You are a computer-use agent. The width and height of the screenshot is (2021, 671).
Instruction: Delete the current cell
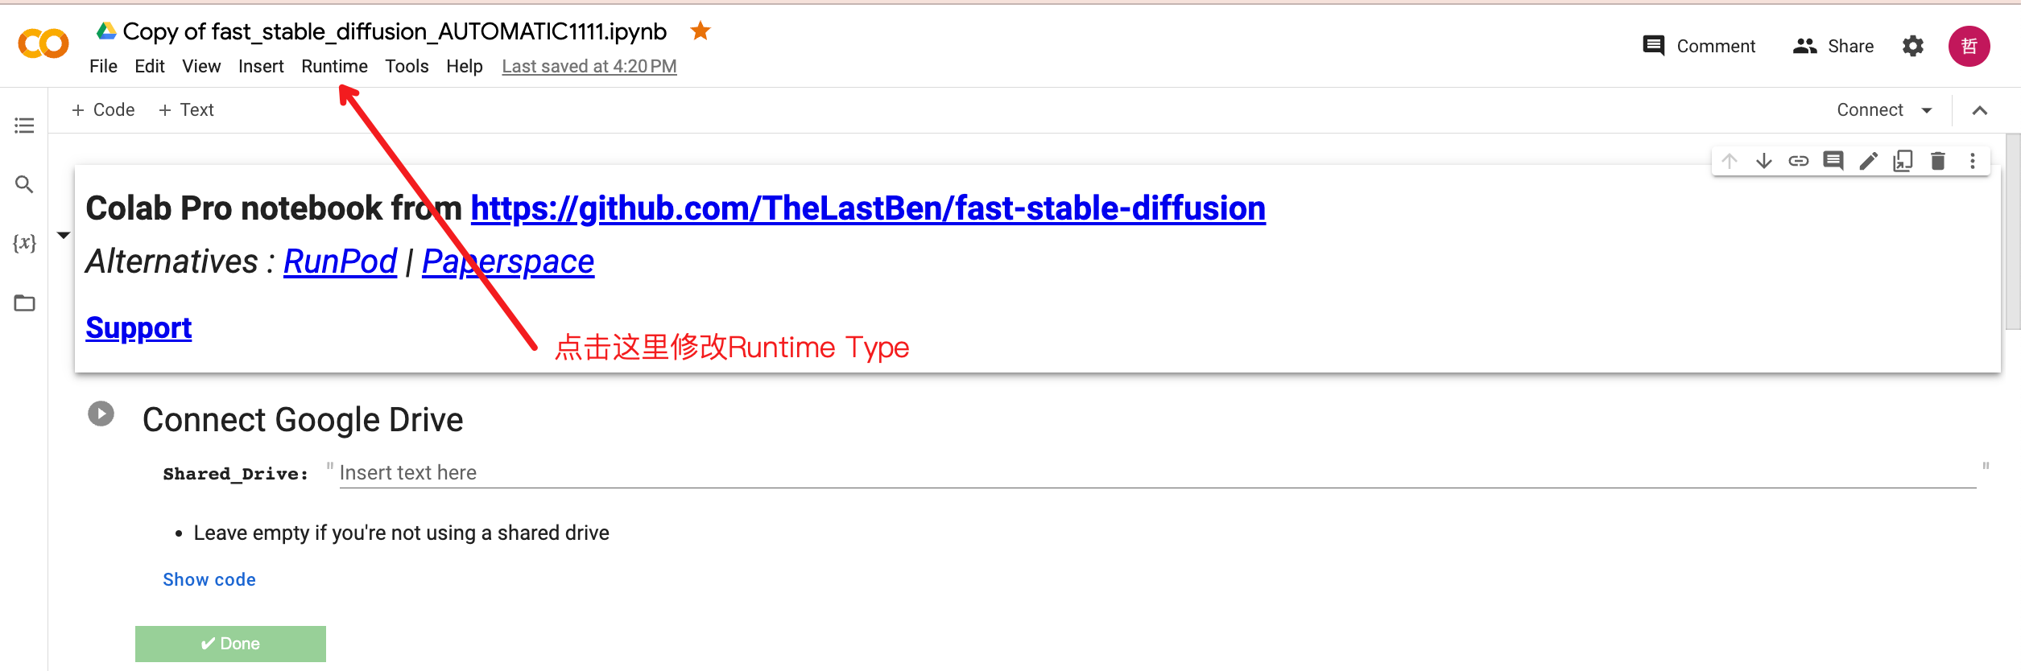click(x=1938, y=160)
